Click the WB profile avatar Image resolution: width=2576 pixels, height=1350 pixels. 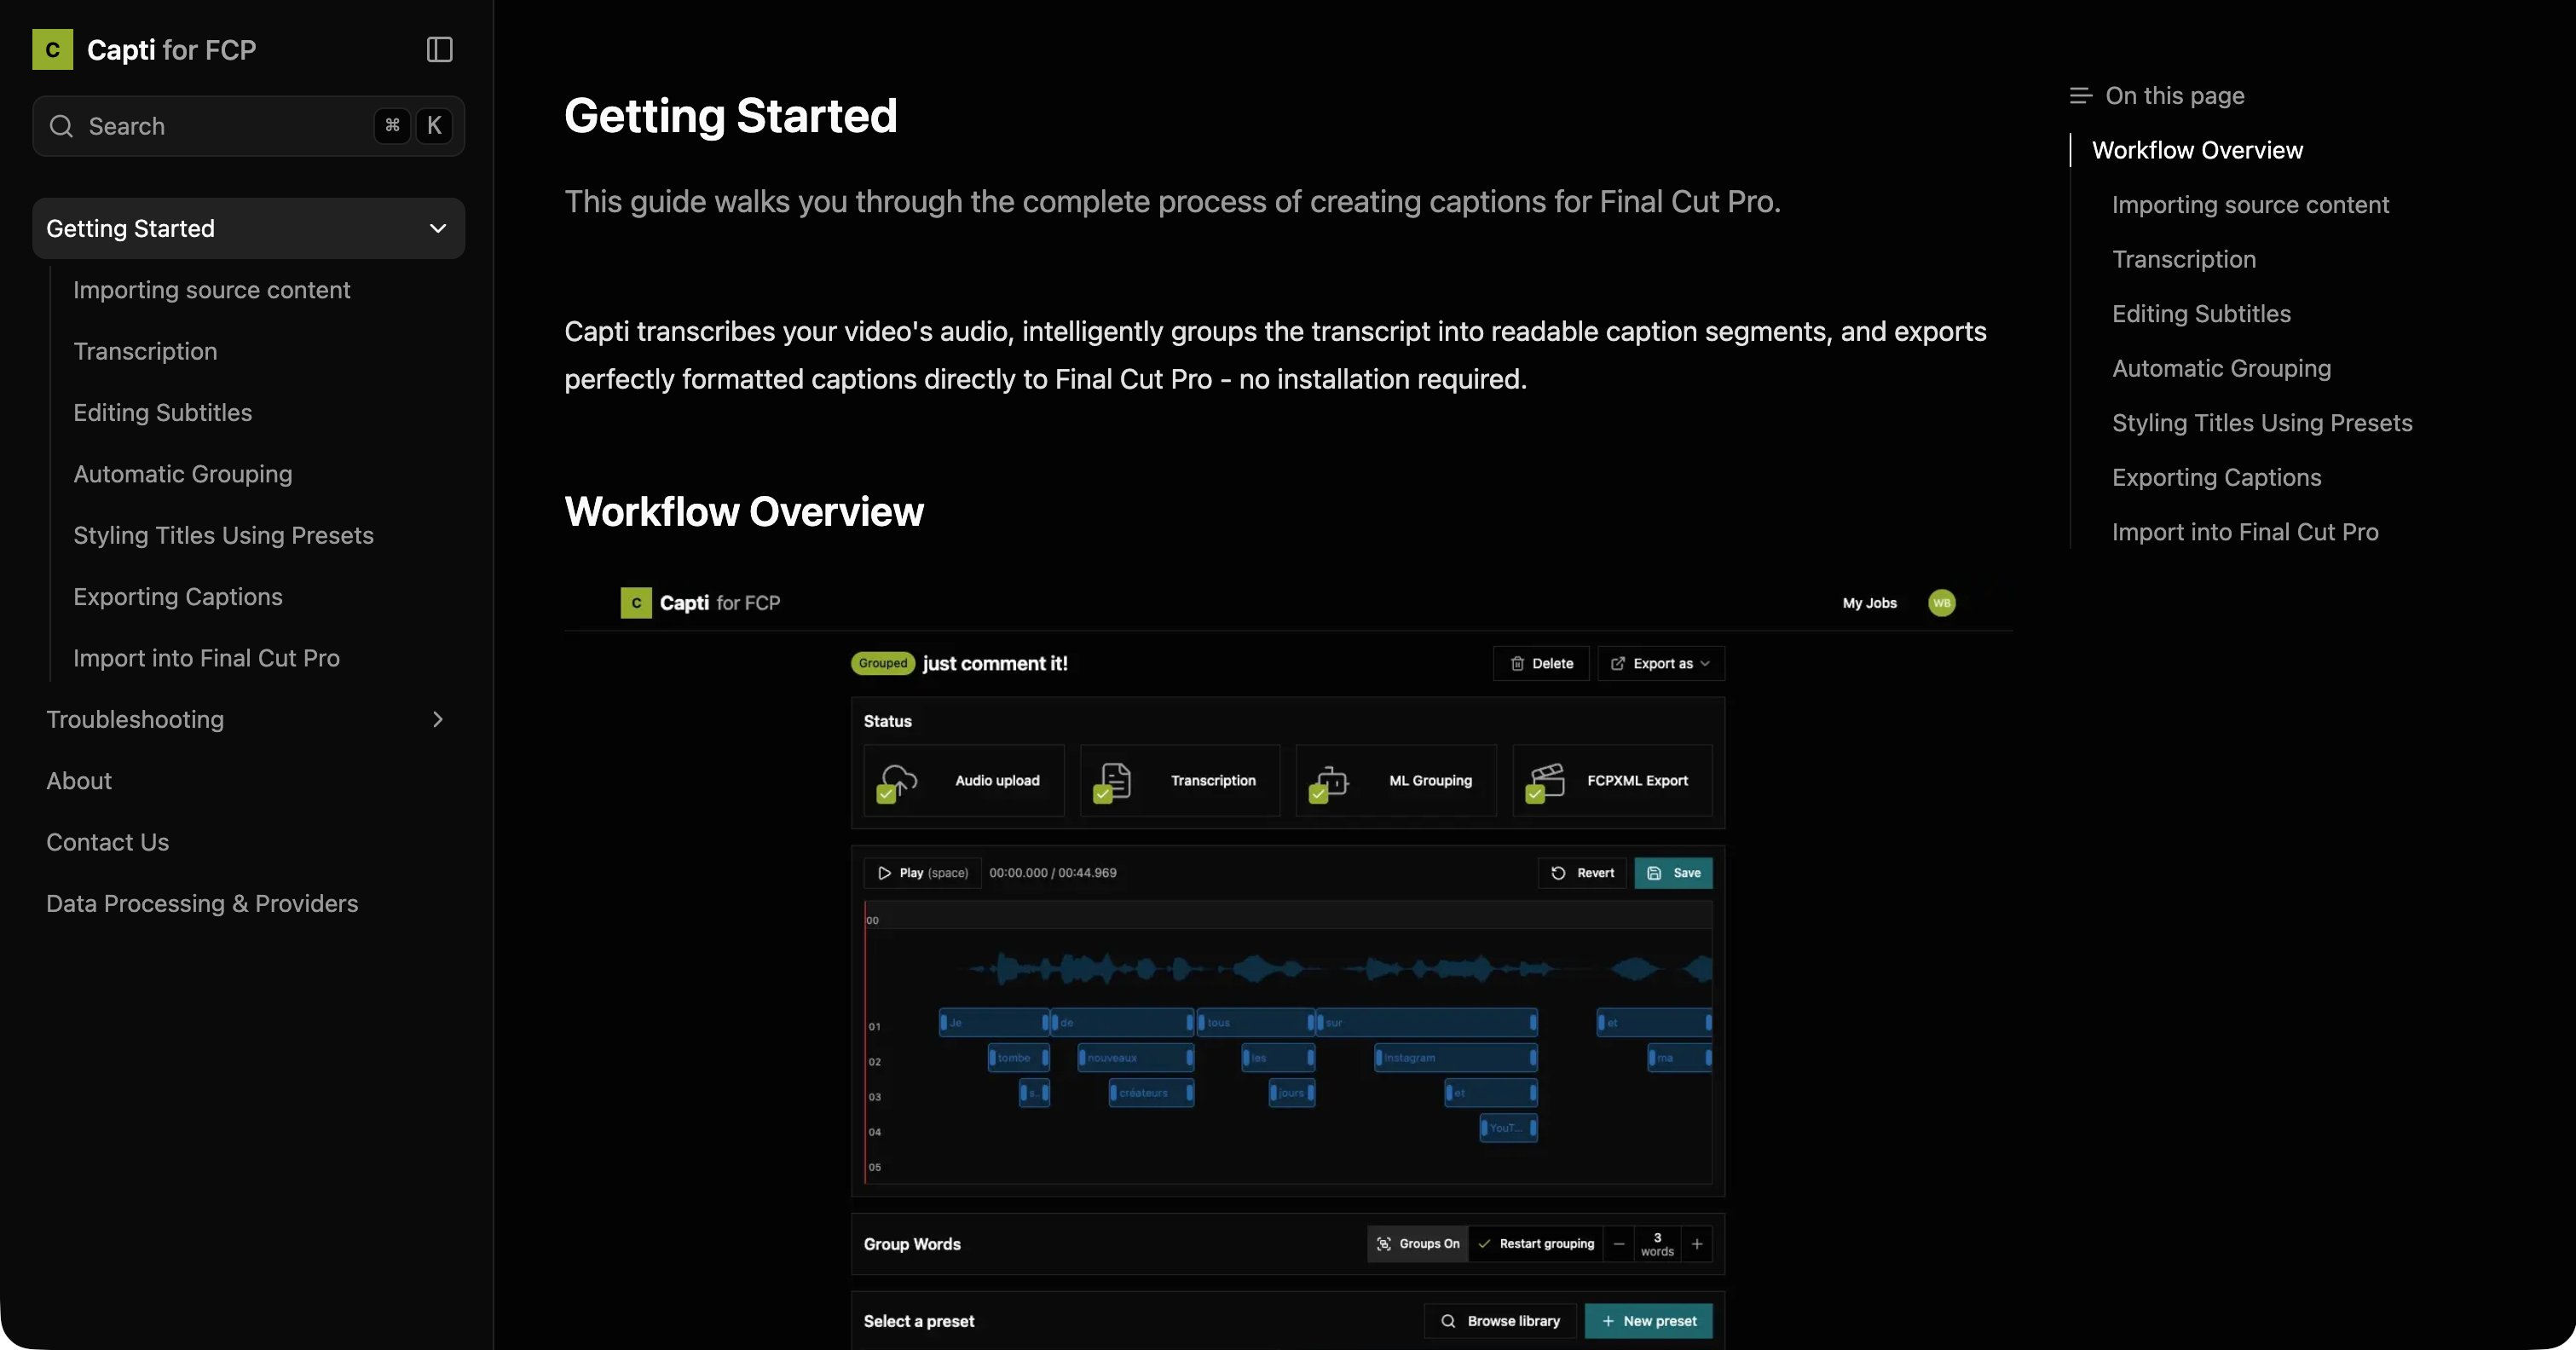tap(1941, 602)
